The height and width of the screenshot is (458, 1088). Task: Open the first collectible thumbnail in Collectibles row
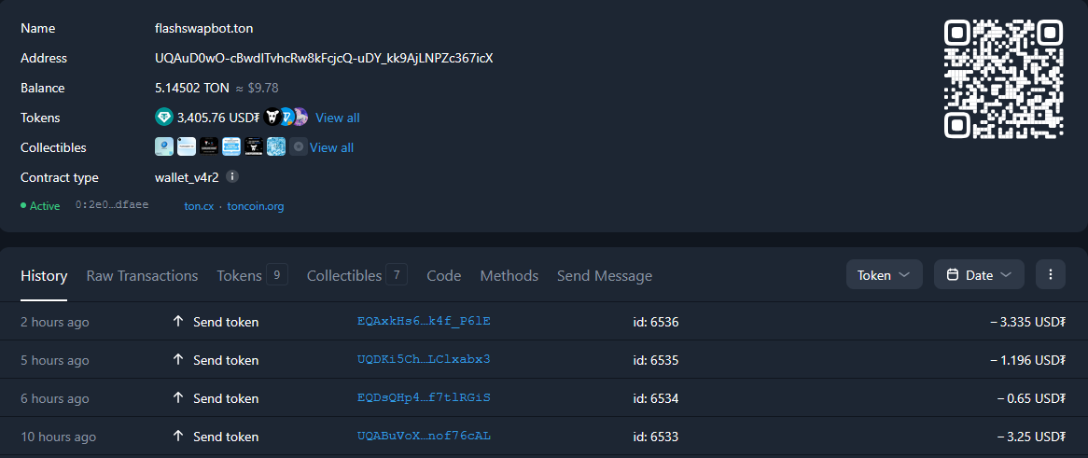pos(164,146)
